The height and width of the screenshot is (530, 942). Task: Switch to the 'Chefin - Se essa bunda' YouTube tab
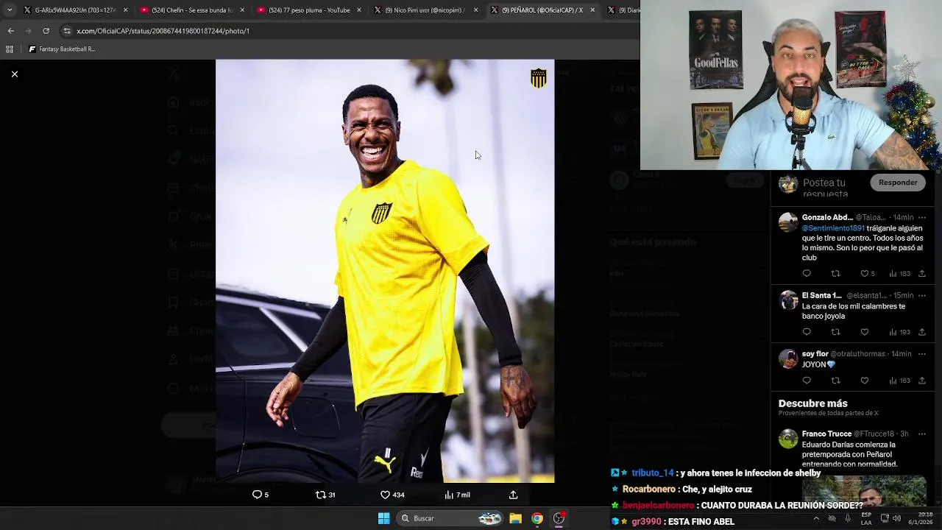(x=191, y=10)
